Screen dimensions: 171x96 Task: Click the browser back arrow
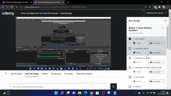(x=3, y=7)
